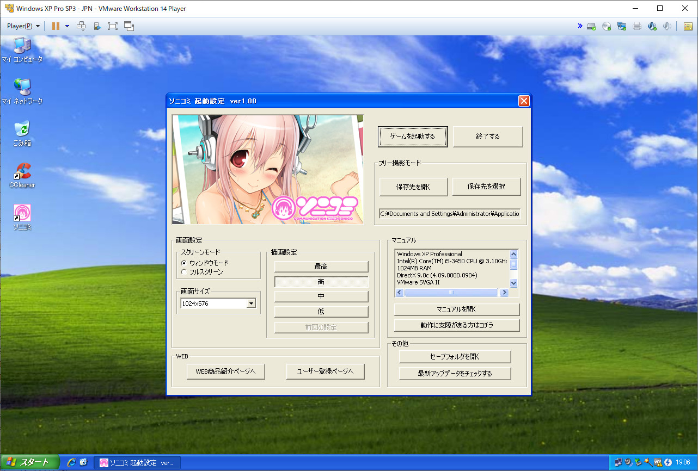This screenshot has height=471, width=698.
Task: Set rendering quality to 最高
Action: 321,267
